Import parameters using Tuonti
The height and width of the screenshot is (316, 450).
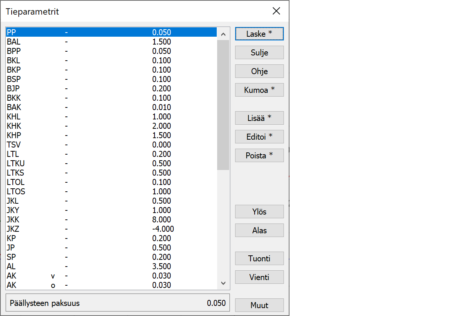[x=259, y=258]
